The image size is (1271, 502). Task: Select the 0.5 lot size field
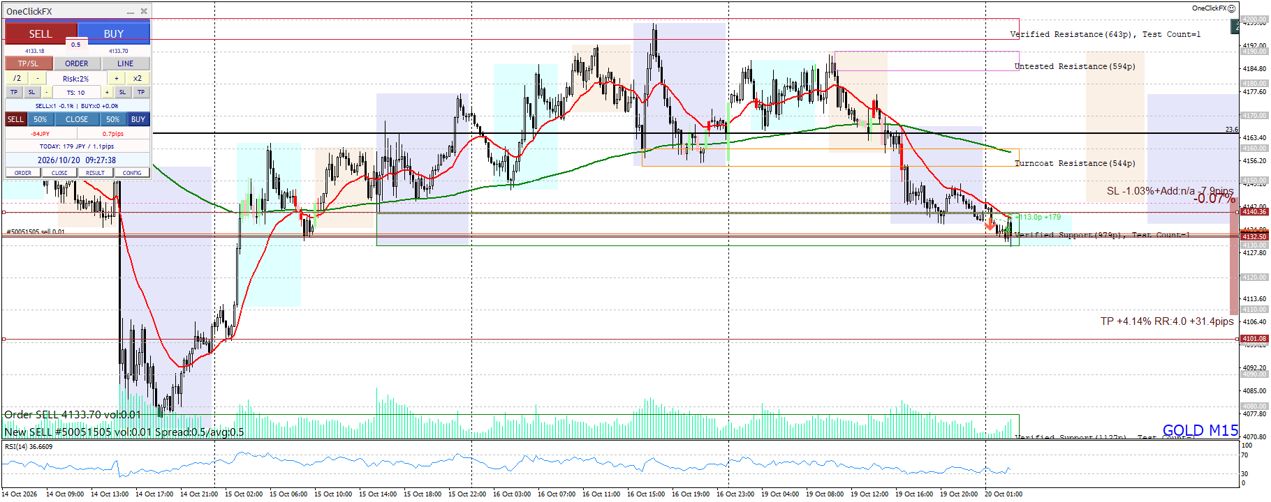pos(75,45)
